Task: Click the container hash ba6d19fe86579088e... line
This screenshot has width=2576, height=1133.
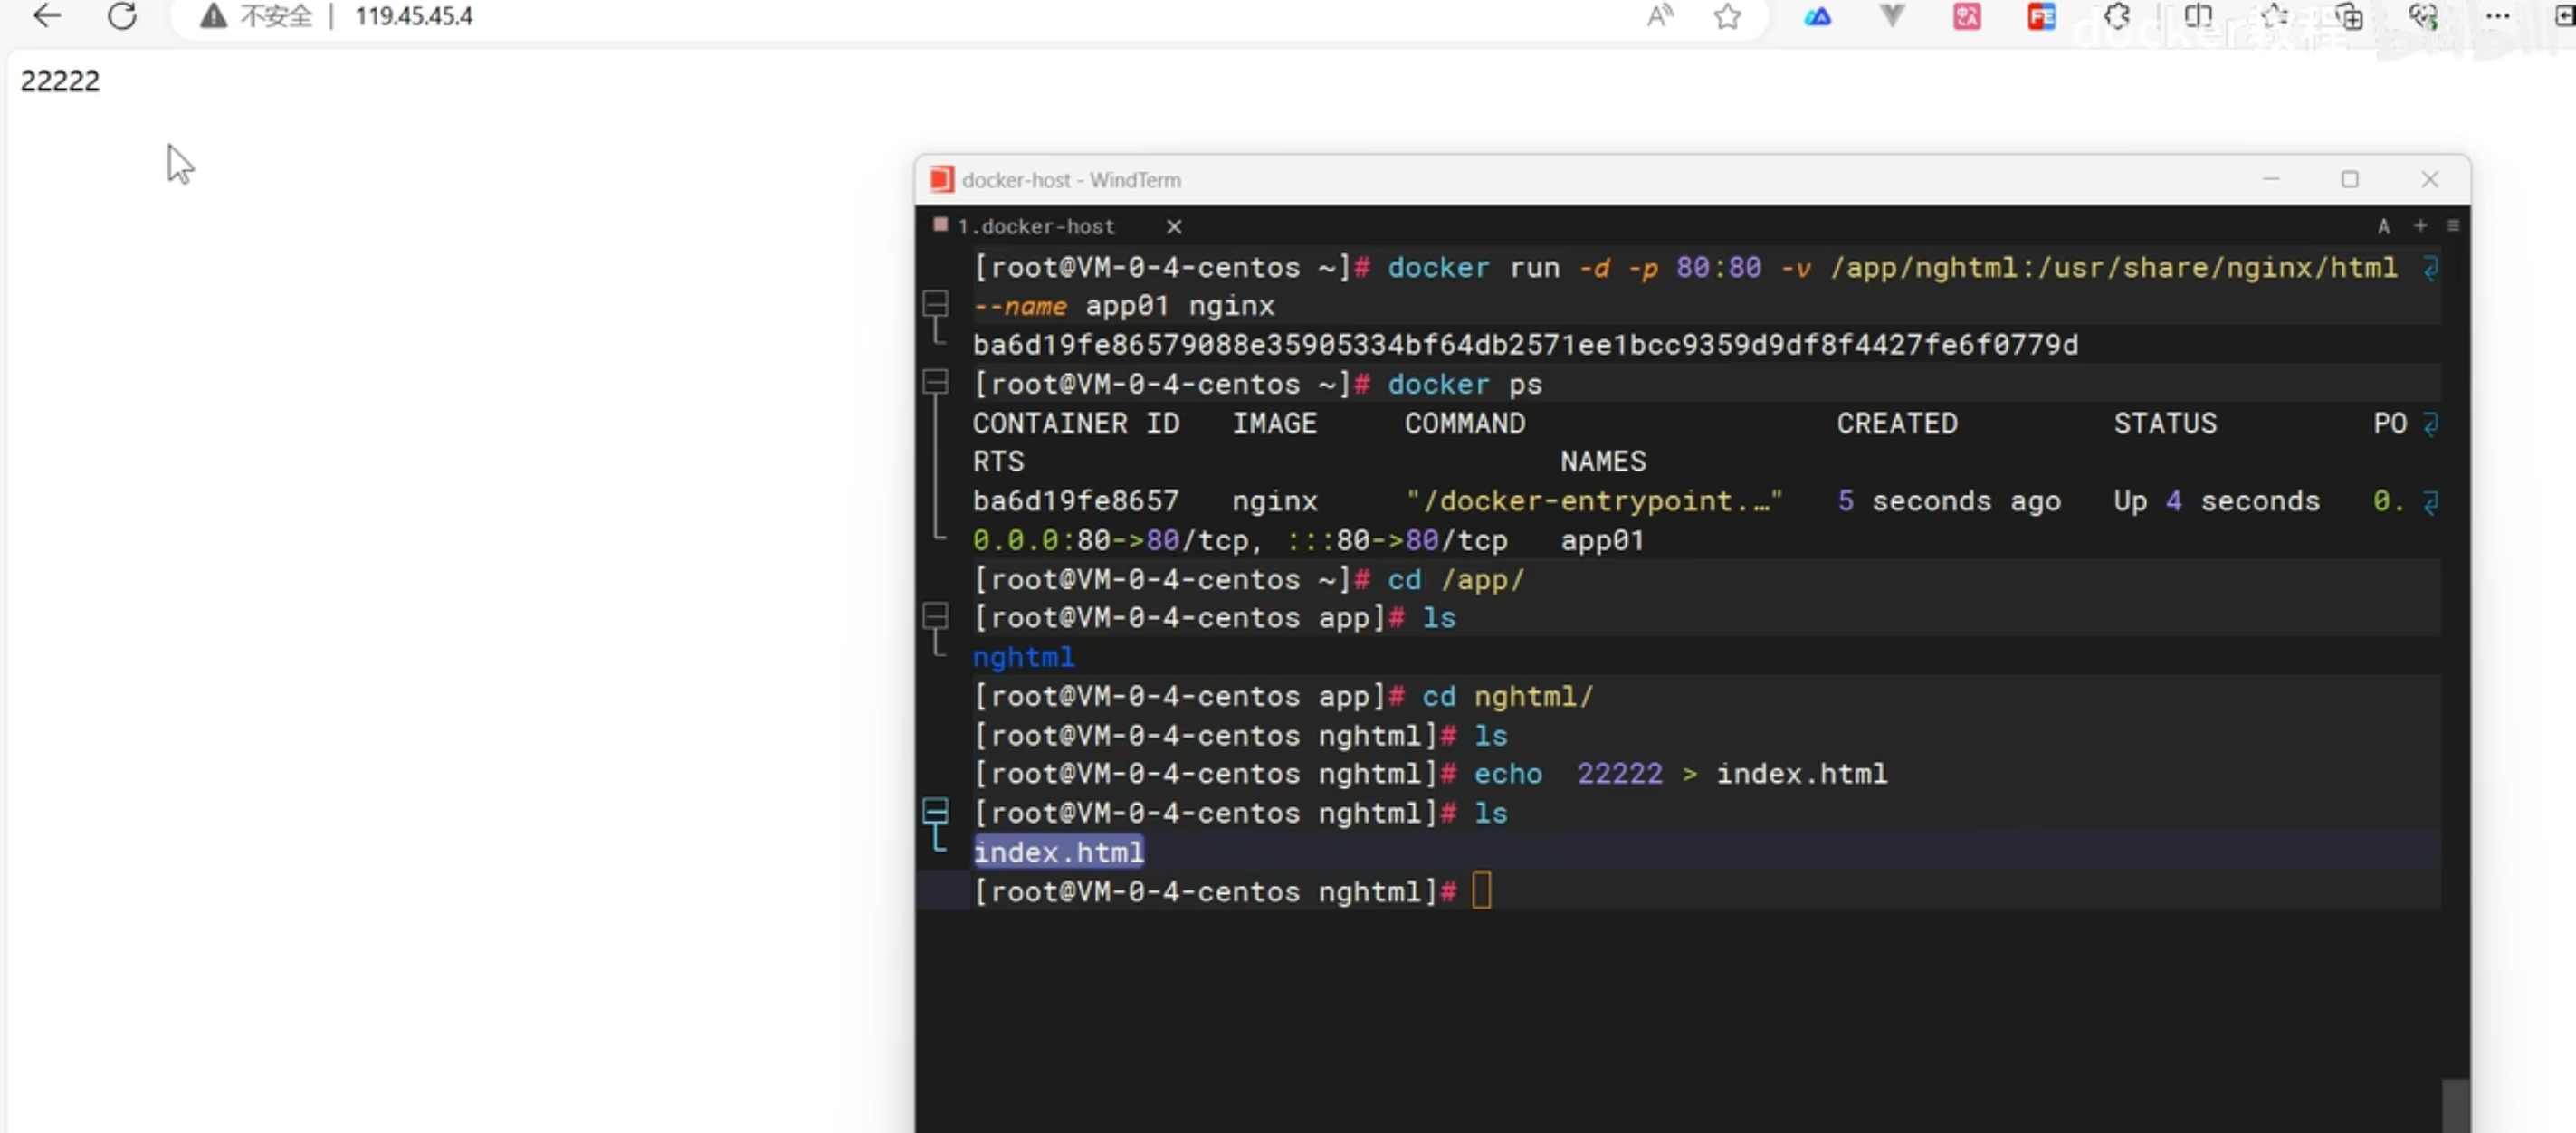Action: click(1525, 345)
